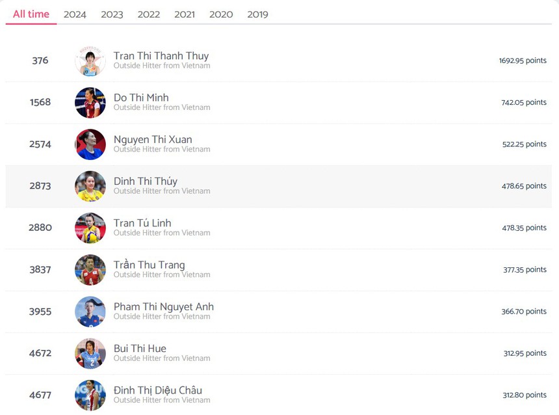Viewport: 559px width, 415px height.
Task: Click the Do Thi Minh name
Action: 141,98
